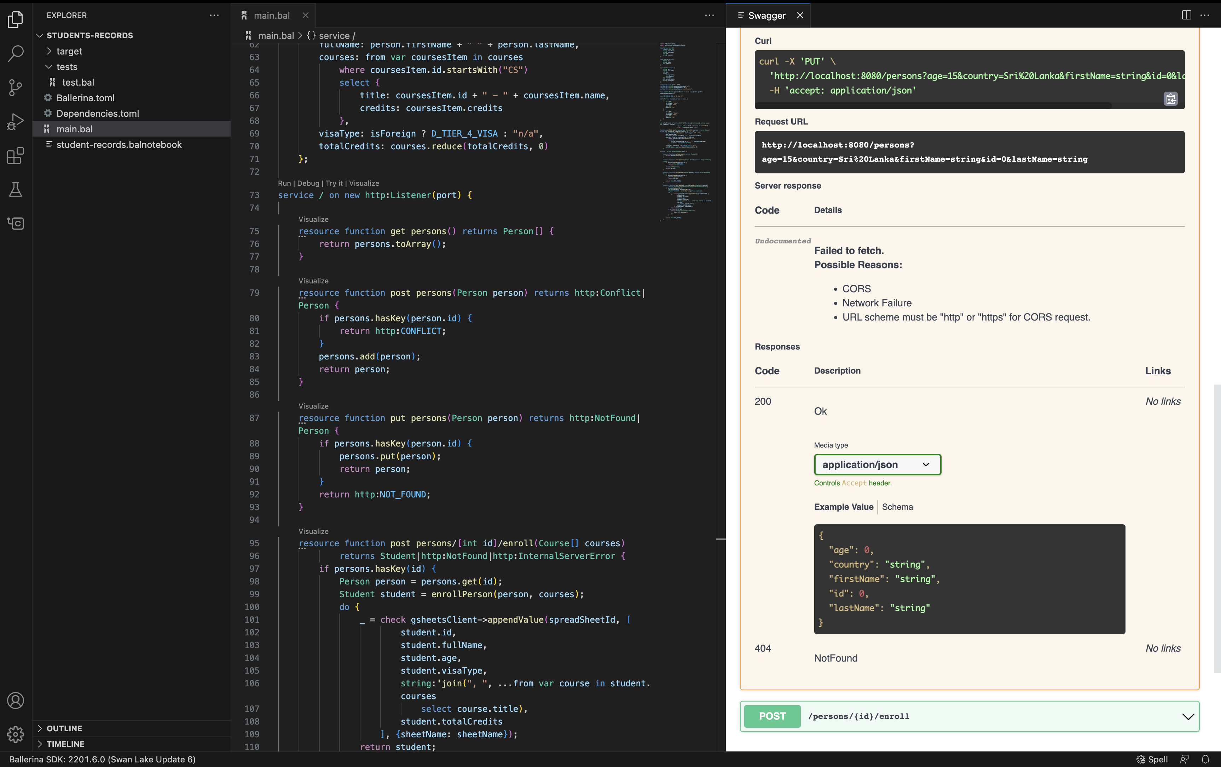Split the Swagger editor with the split icon
The image size is (1221, 767).
pyautogui.click(x=1186, y=15)
